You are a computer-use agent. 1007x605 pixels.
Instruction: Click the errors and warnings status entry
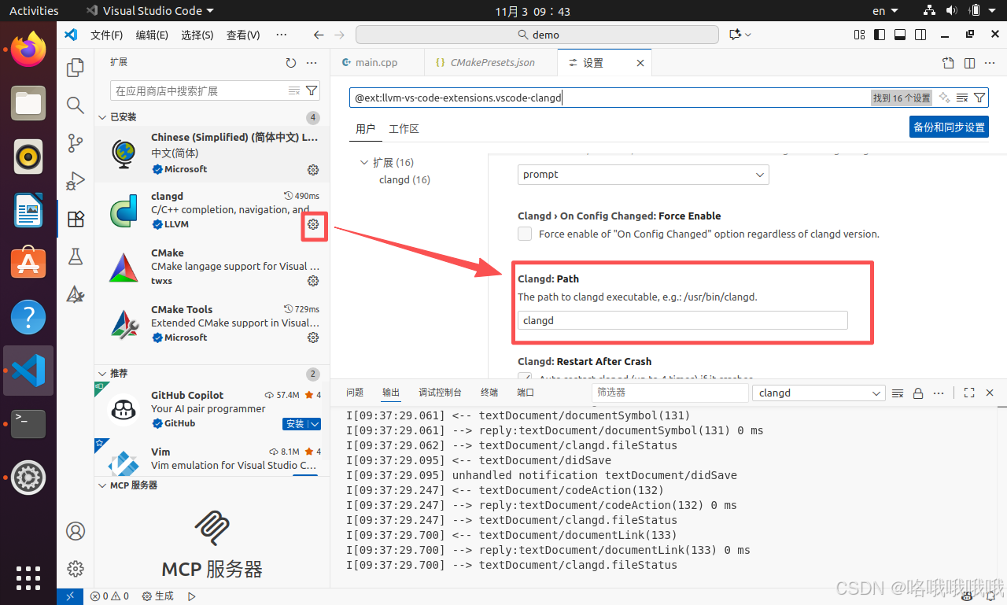pyautogui.click(x=109, y=596)
